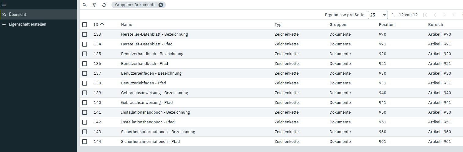
Task: Jump to the last page icon
Action: pyautogui.click(x=454, y=15)
